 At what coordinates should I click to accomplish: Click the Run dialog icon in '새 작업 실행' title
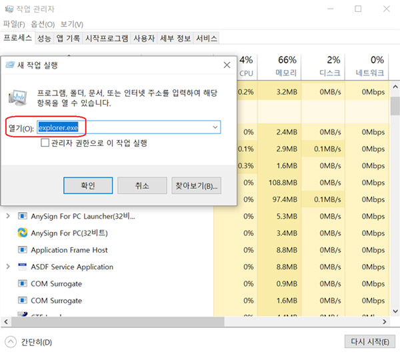click(10, 65)
